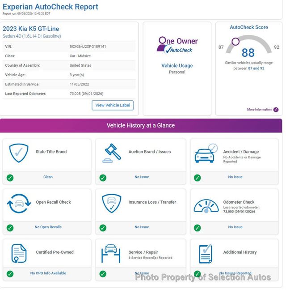Click the Vehicle History at a Glance banner
This screenshot has width=286, height=290.
pyautogui.click(x=141, y=126)
